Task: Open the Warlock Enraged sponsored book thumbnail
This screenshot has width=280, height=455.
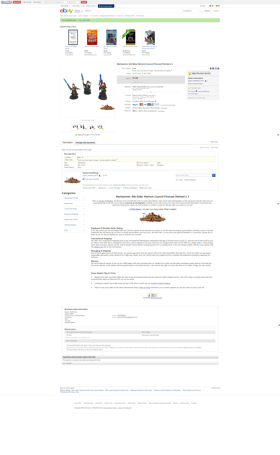Action: (111, 37)
